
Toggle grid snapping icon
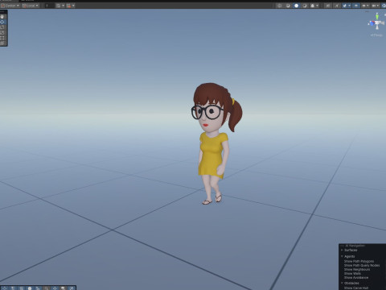pyautogui.click(x=58, y=6)
